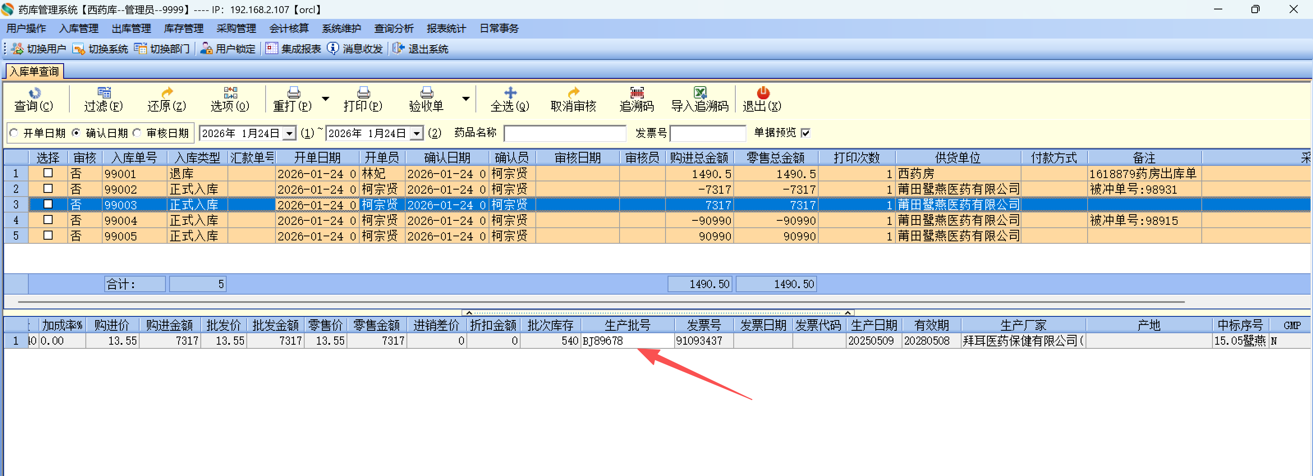This screenshot has height=476, width=1313.
Task: Open the 选项 options icon
Action: [x=230, y=93]
